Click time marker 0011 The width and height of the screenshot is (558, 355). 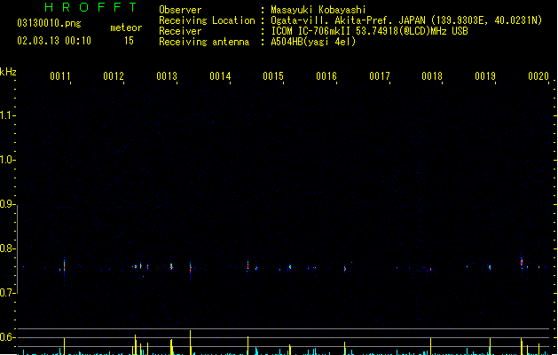click(x=60, y=76)
